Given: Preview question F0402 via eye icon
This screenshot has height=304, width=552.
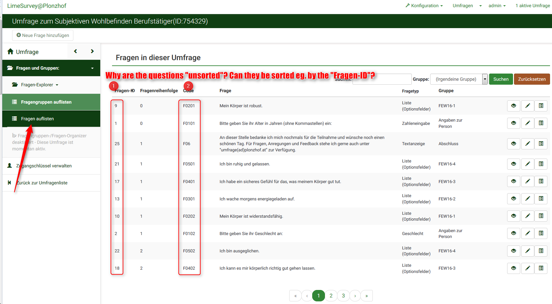Looking at the screenshot, I should 513,268.
